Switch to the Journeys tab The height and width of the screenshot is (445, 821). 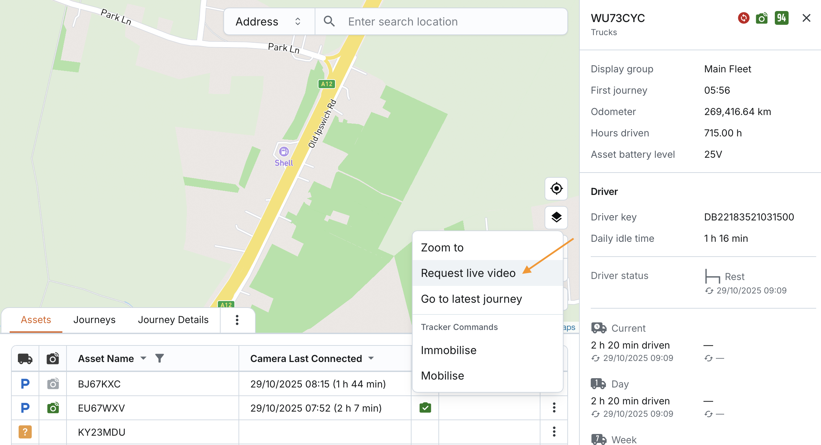pyautogui.click(x=94, y=320)
